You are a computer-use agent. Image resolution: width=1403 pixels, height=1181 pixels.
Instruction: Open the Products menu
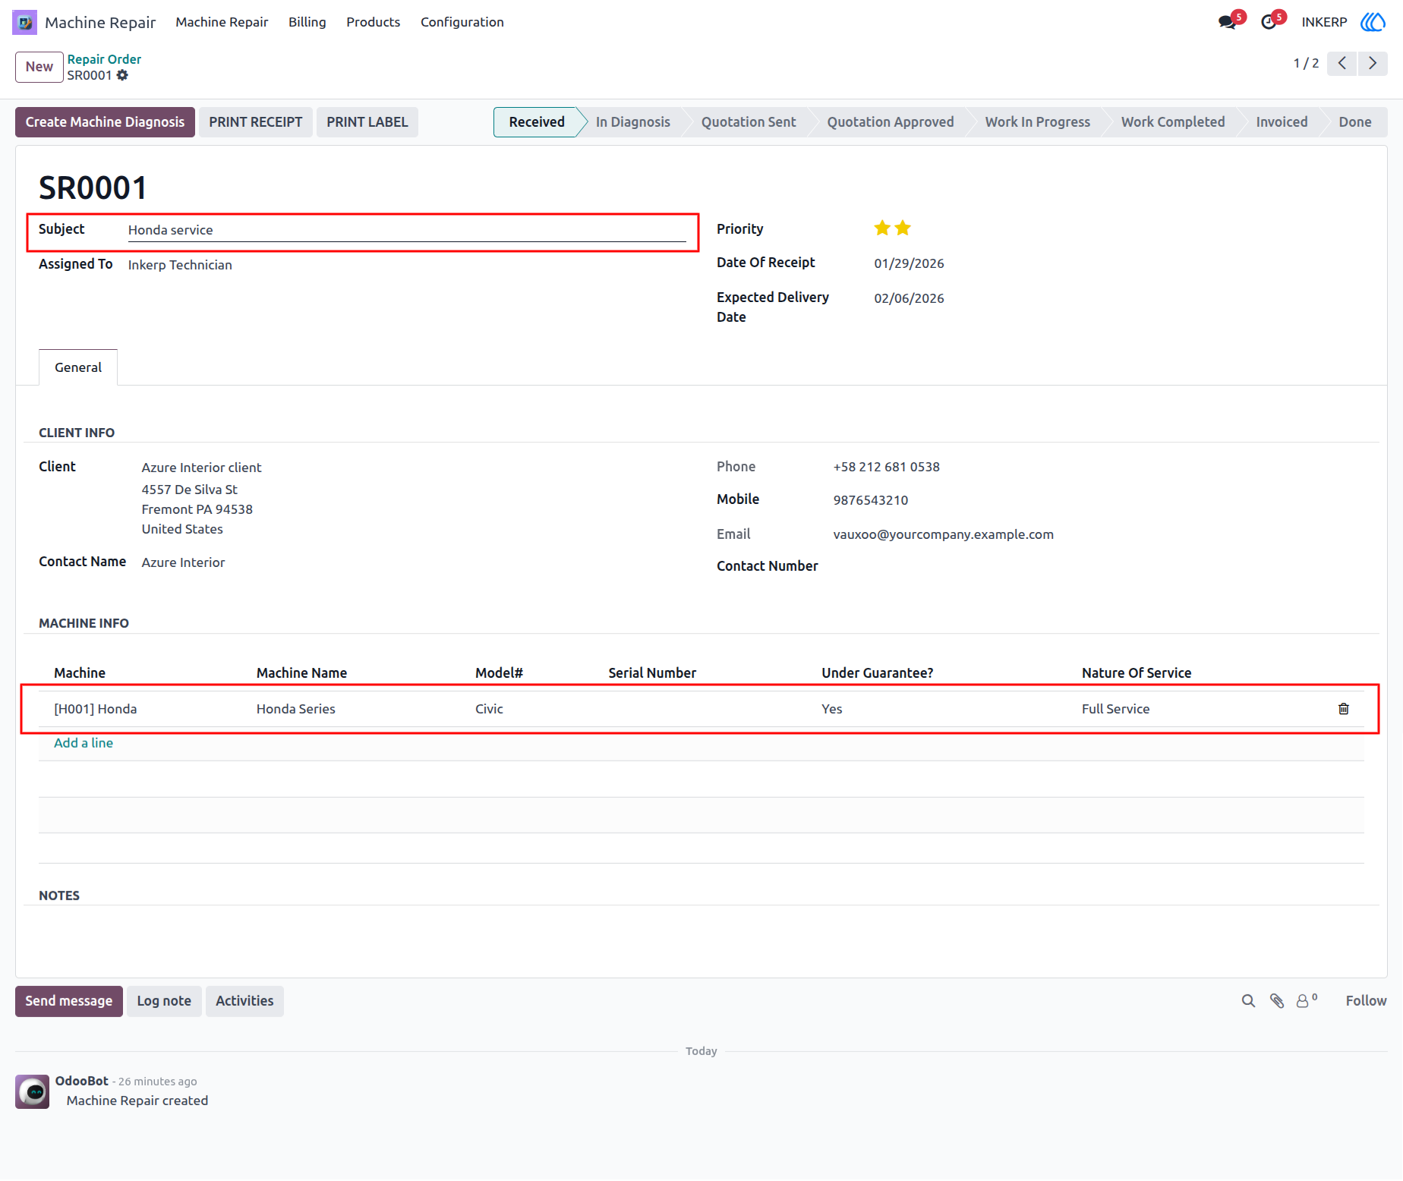click(374, 22)
